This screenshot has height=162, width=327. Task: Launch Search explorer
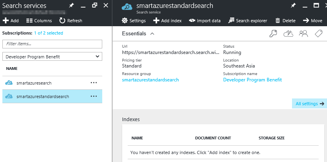[x=248, y=21]
